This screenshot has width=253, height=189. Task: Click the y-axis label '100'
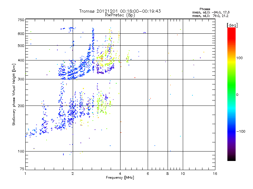[x=21, y=152]
